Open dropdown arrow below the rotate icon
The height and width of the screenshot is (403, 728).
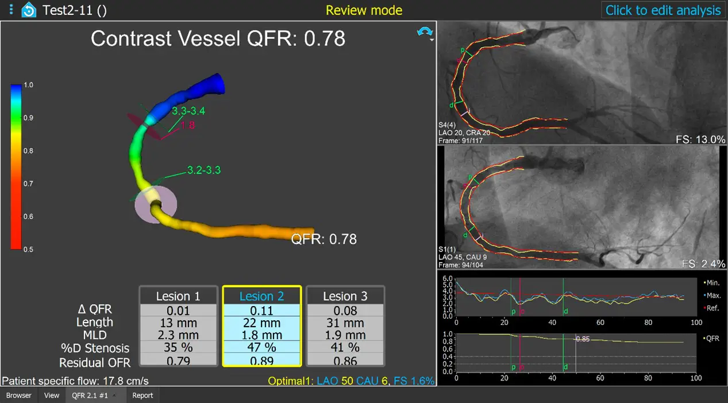431,41
